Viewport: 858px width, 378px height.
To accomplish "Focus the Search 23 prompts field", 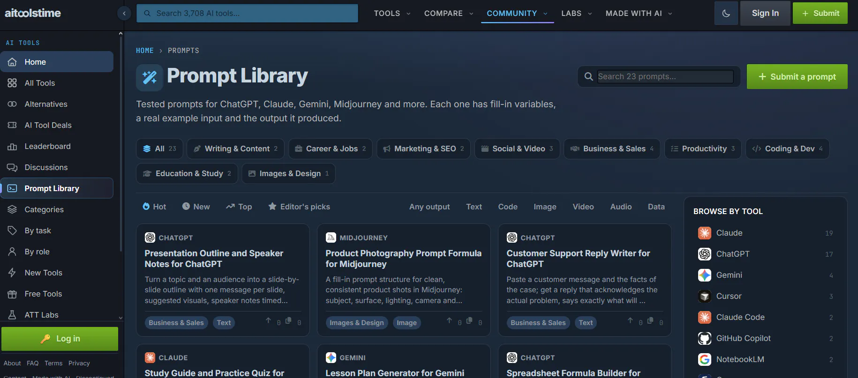I will click(665, 76).
